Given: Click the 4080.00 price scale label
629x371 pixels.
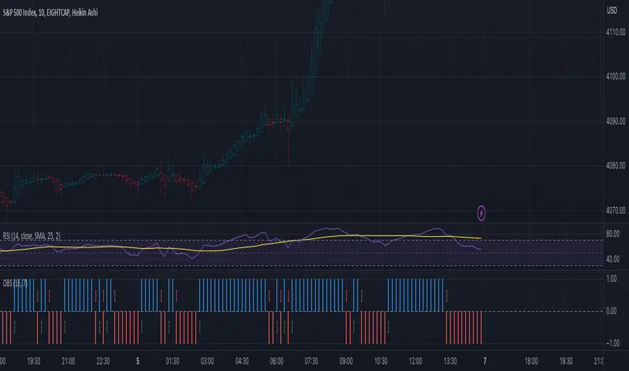Looking at the screenshot, I should (x=616, y=165).
